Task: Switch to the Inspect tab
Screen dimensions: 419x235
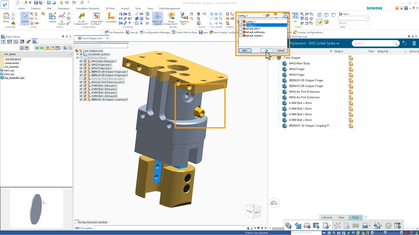Action: [x=124, y=9]
